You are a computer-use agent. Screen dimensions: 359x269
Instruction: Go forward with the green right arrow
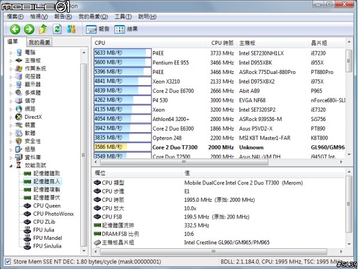29,29
